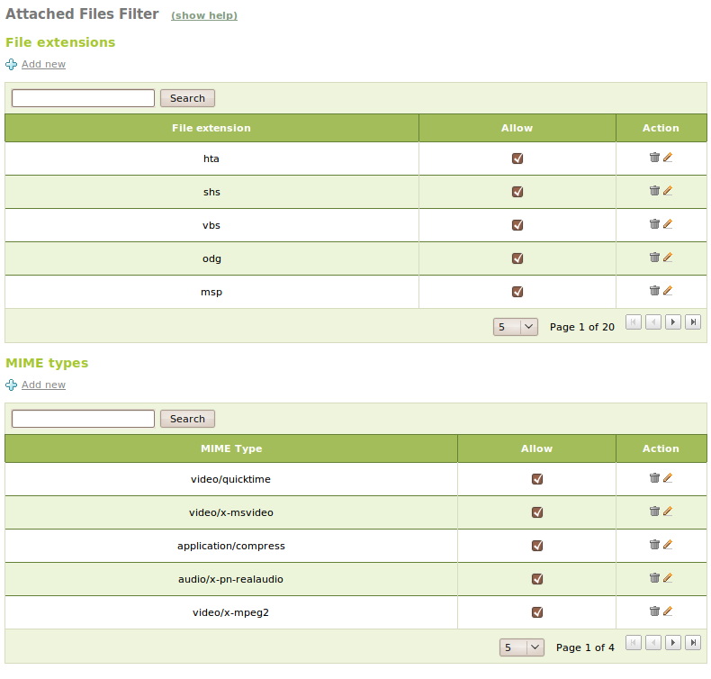This screenshot has width=711, height=679.
Task: Select the 'hta' extension cell
Action: click(x=211, y=158)
